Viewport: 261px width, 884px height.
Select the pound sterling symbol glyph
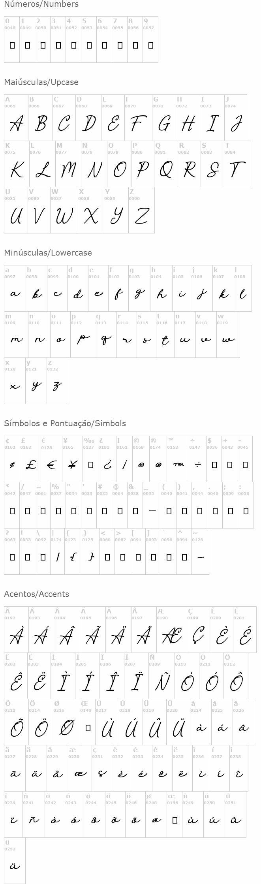click(30, 465)
